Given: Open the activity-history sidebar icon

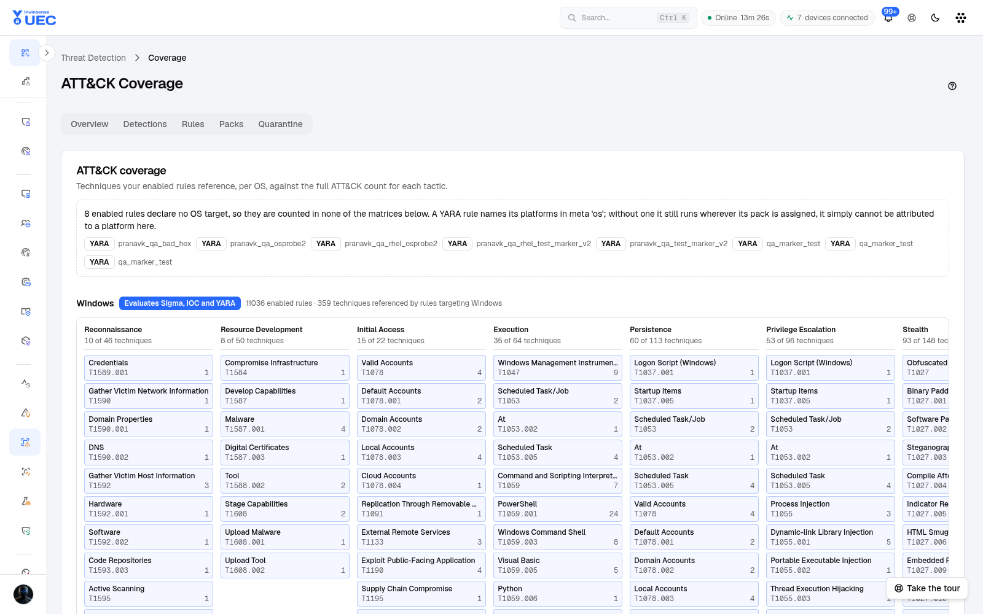Looking at the screenshot, I should point(25,383).
